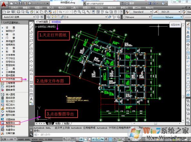
Task: Click the Print icon in toolbar
Action: [x=18, y=12]
